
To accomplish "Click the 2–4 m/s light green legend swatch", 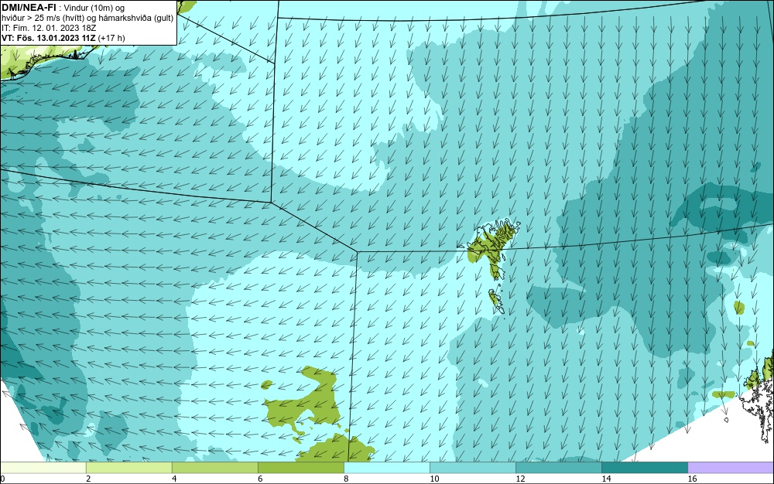I will pos(128,467).
